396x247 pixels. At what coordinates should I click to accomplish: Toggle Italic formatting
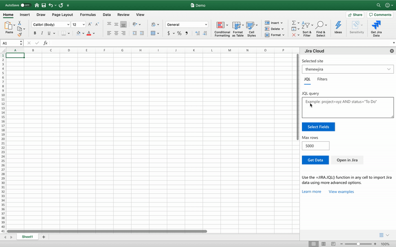click(42, 34)
